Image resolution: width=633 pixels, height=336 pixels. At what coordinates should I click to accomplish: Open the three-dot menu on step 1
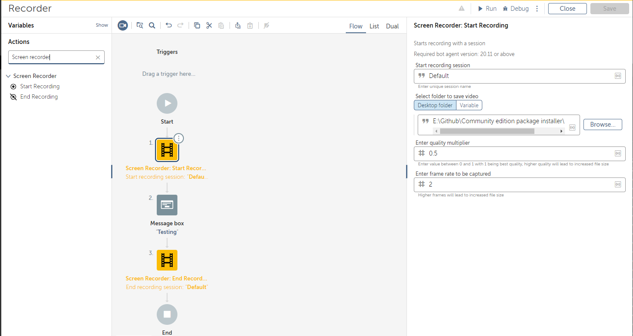(x=179, y=138)
